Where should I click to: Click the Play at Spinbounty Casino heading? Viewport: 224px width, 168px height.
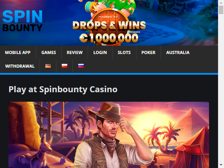tap(63, 90)
